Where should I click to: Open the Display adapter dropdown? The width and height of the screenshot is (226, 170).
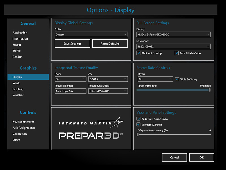173,35
